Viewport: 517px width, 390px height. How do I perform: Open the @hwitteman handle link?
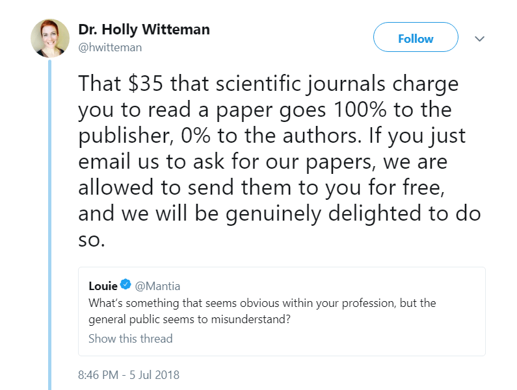pyautogui.click(x=110, y=47)
